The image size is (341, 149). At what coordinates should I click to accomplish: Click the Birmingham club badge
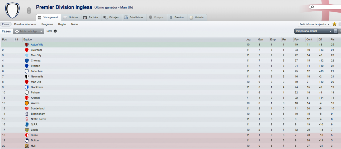click(x=27, y=114)
